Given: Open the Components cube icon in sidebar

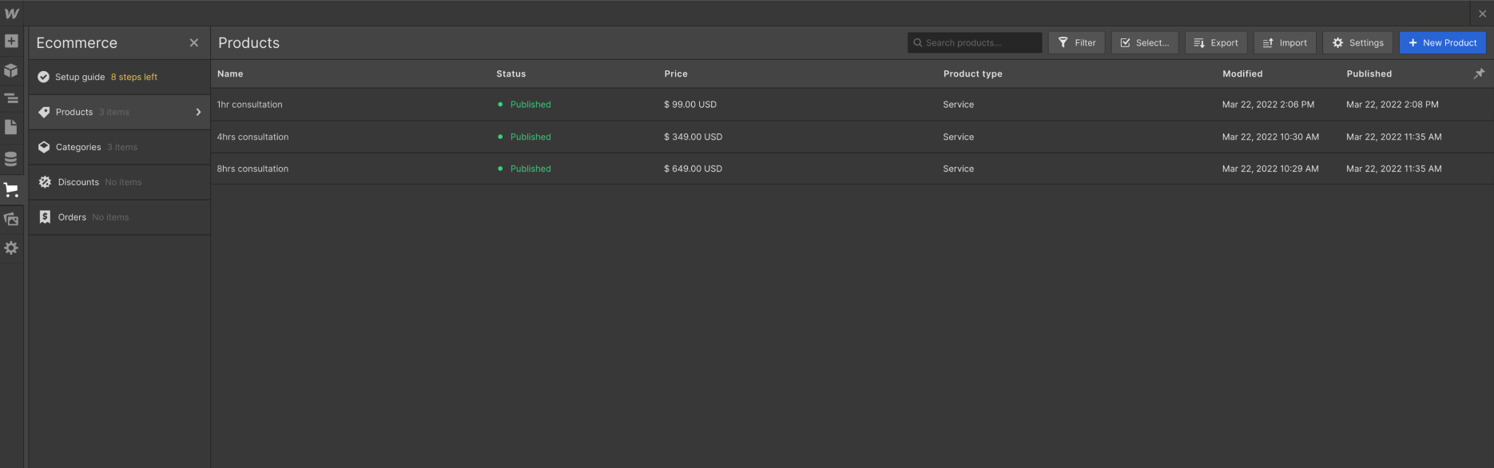Looking at the screenshot, I should (x=11, y=70).
